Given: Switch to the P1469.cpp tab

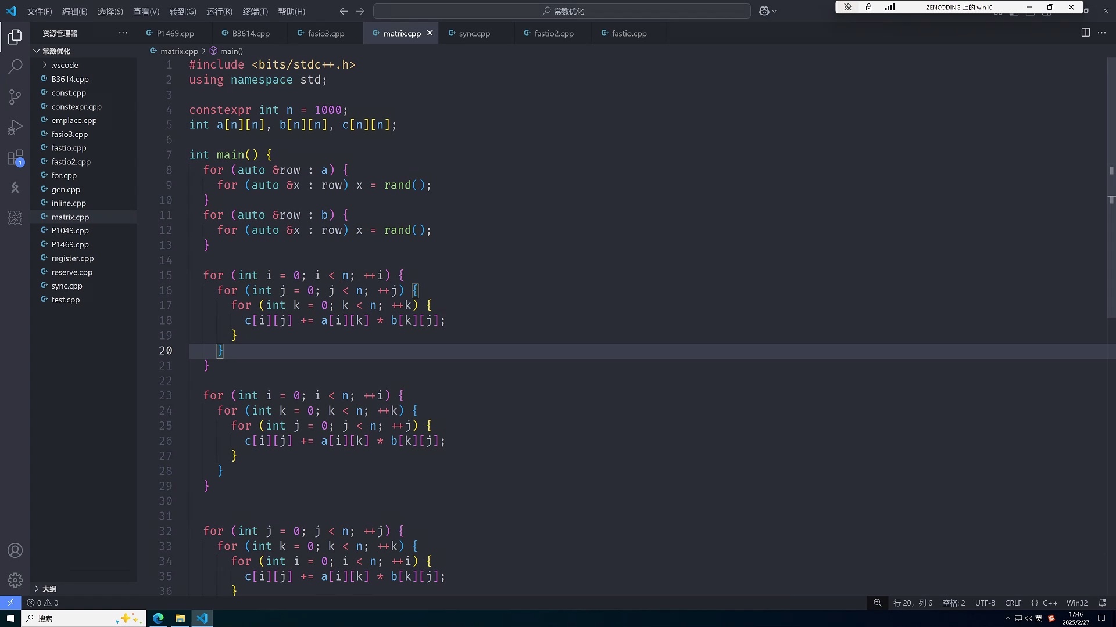Looking at the screenshot, I should point(175,33).
